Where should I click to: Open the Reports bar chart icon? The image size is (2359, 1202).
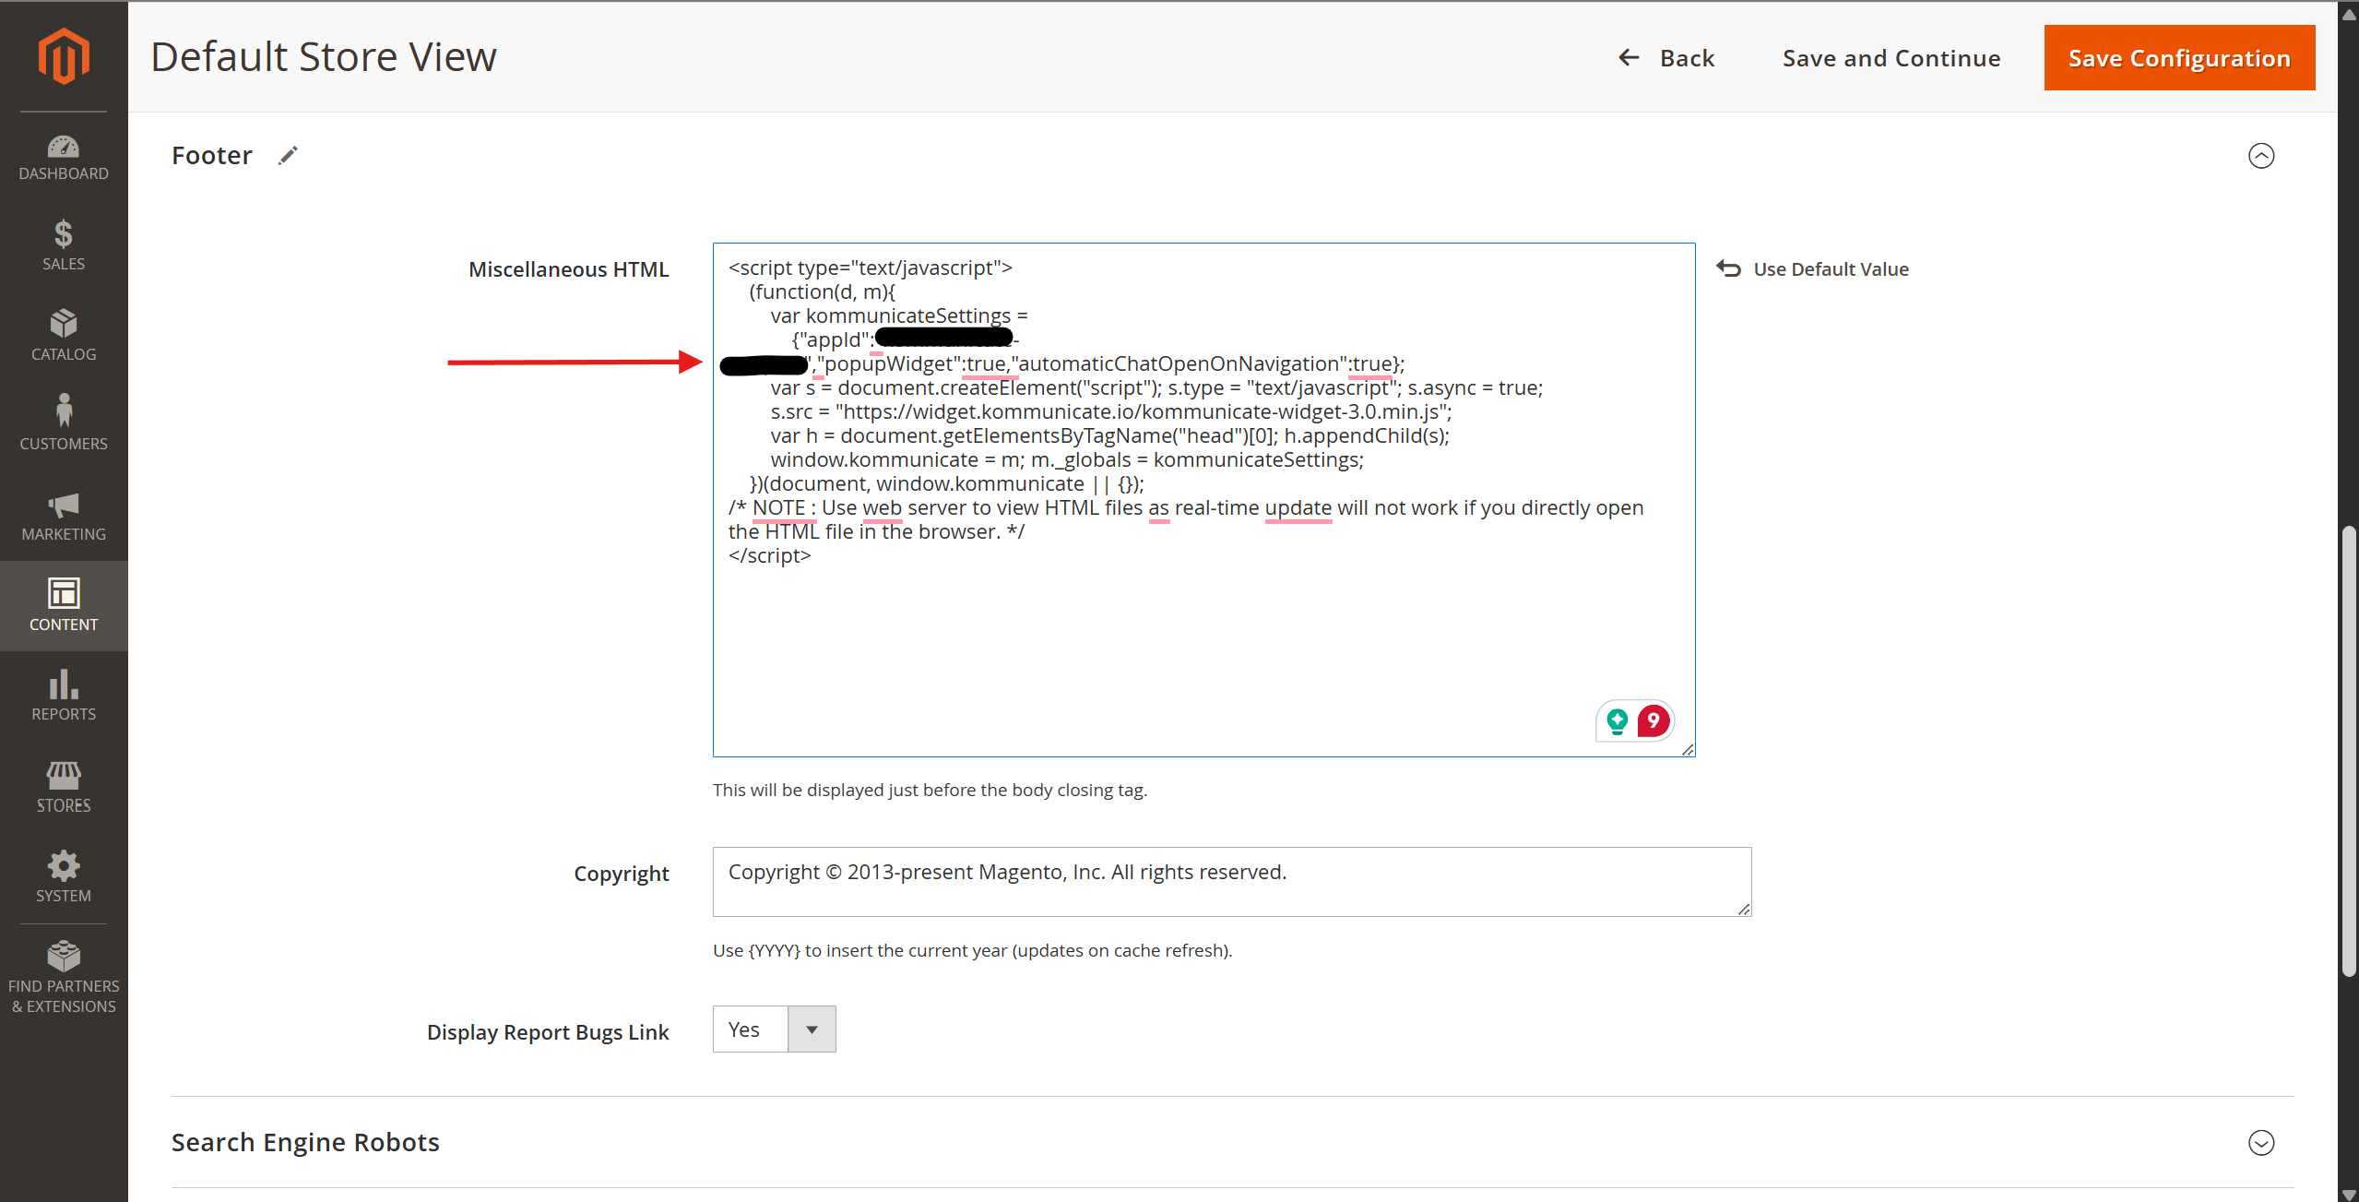point(64,684)
